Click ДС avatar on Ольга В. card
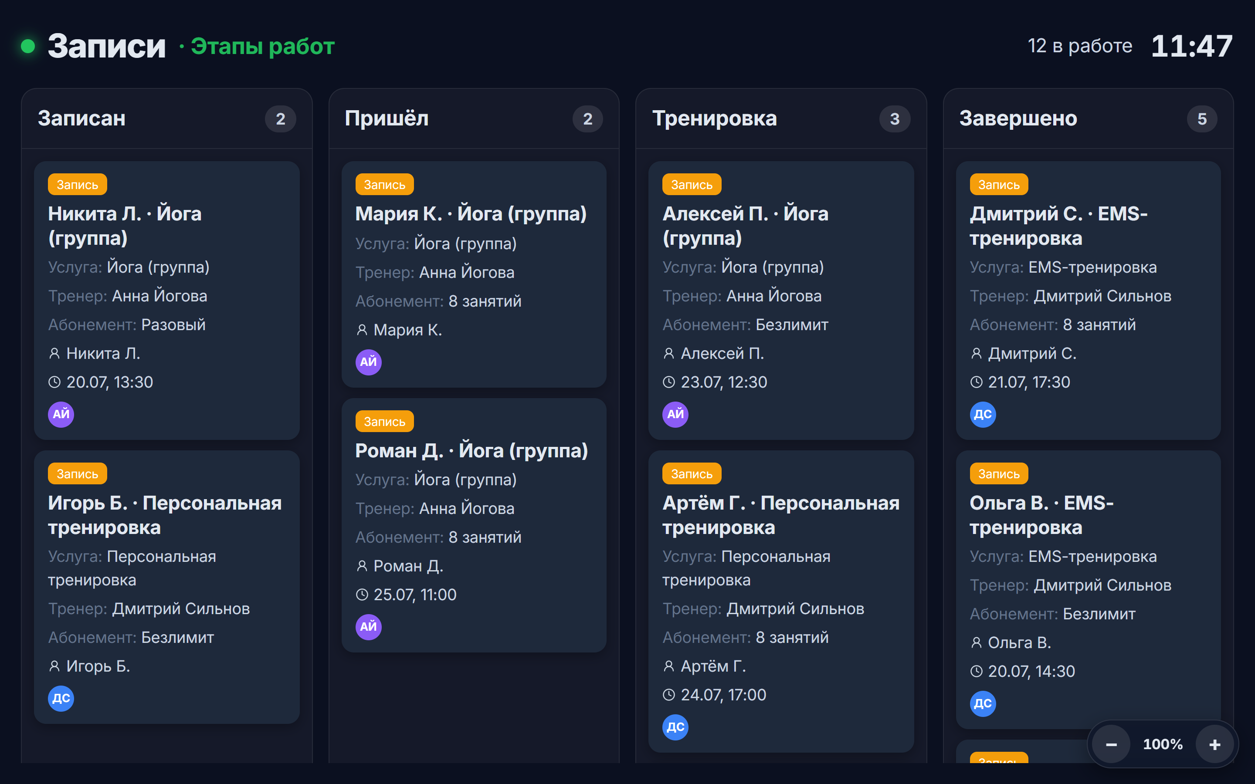 coord(983,703)
